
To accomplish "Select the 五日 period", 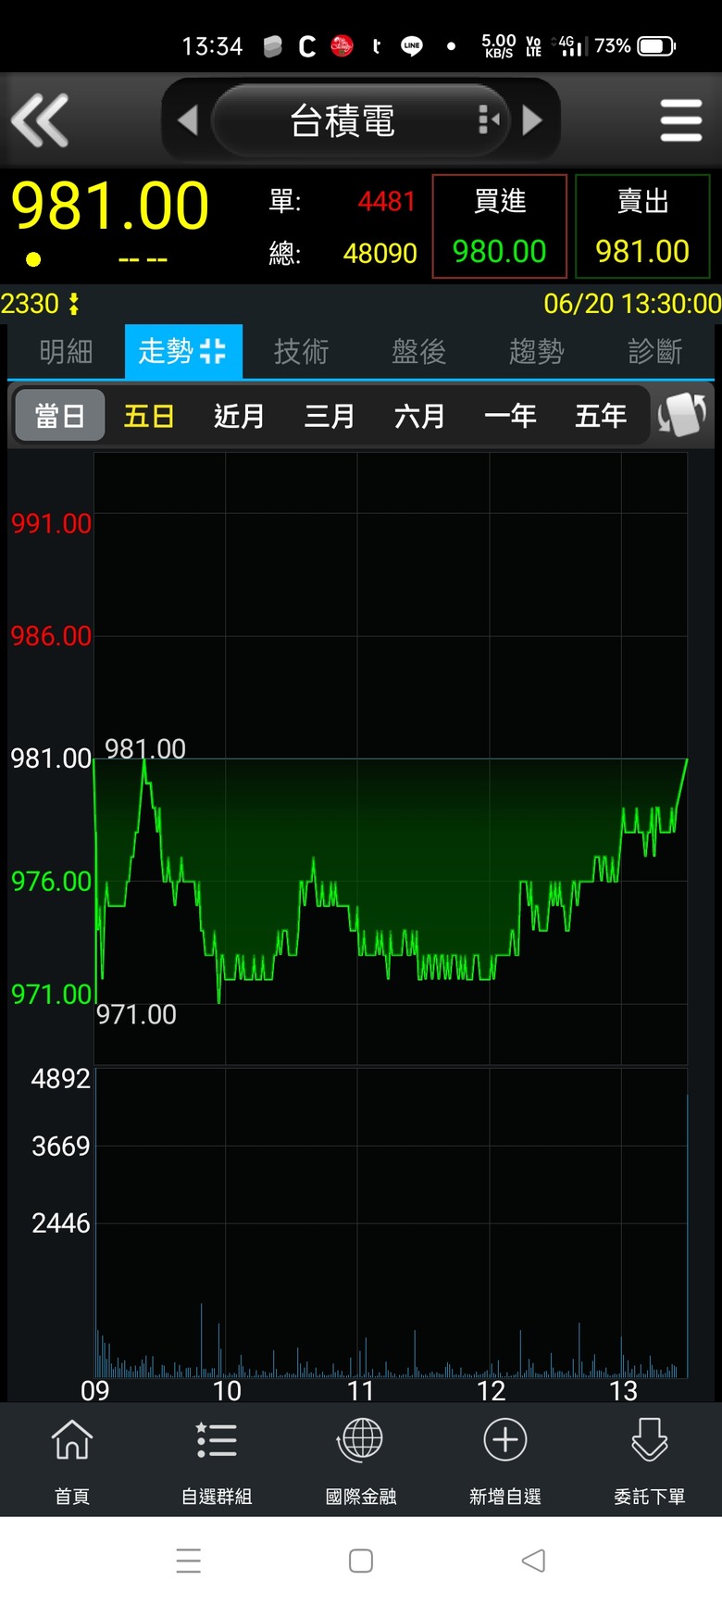I will click(x=149, y=416).
